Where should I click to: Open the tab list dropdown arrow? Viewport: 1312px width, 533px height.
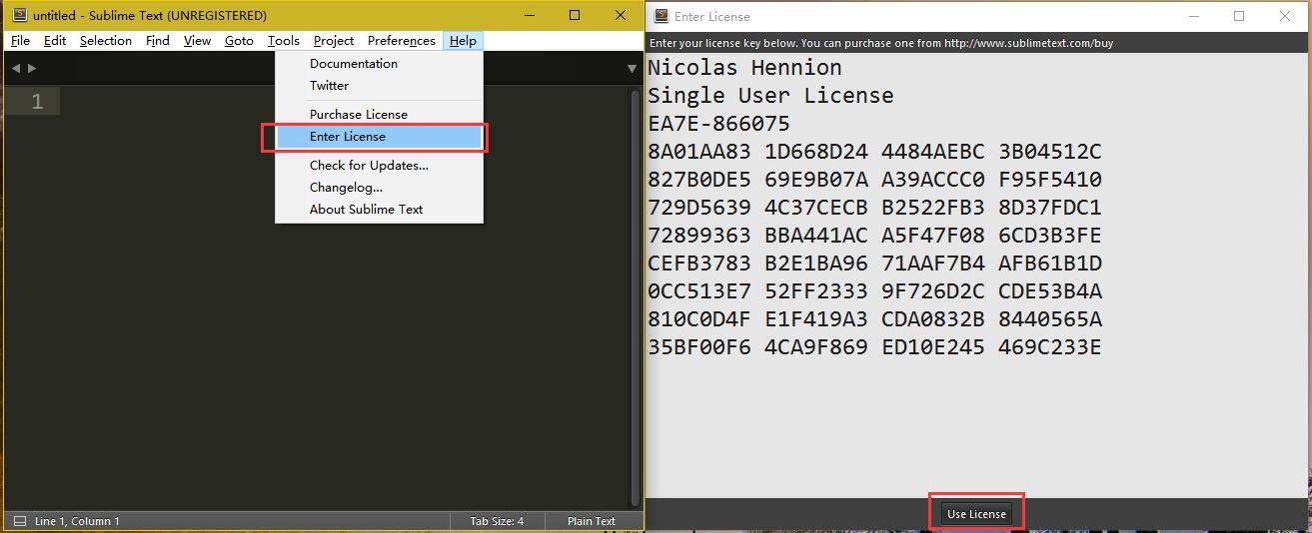click(x=632, y=69)
